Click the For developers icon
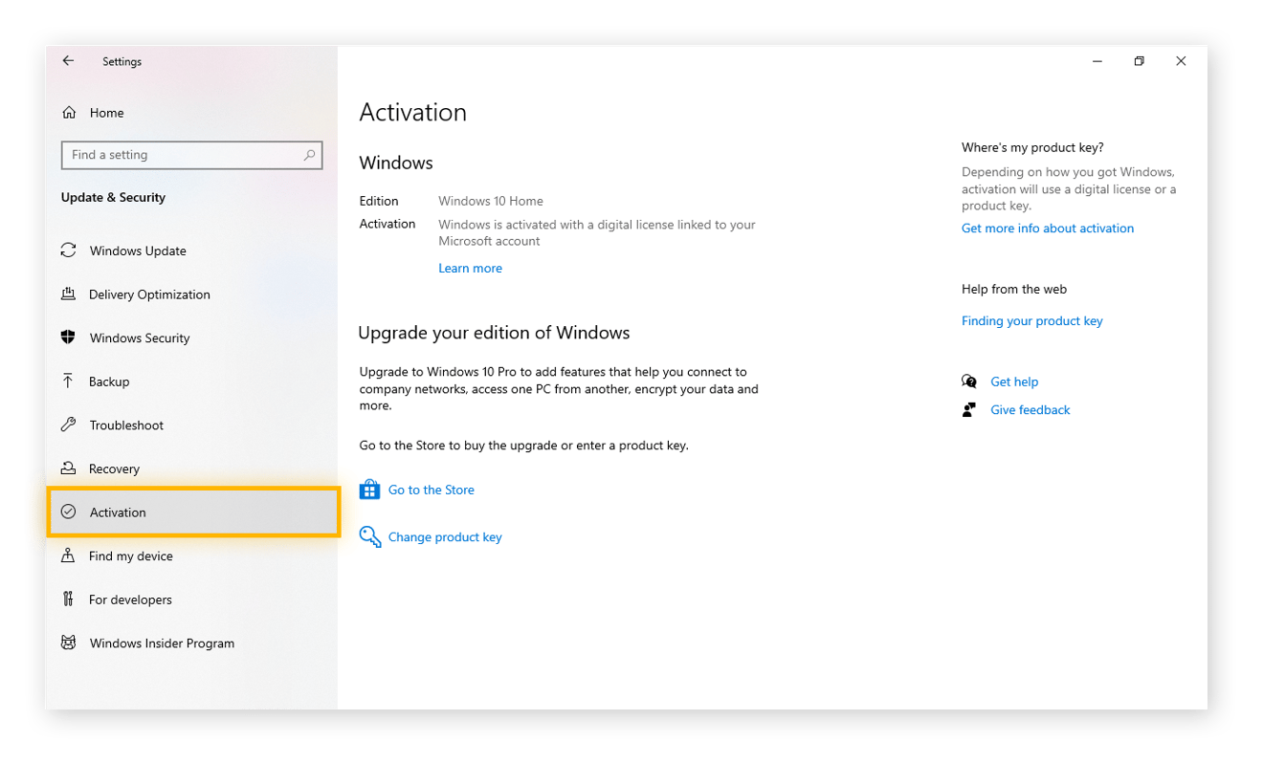Viewport: 1263px width, 763px height. tap(68, 599)
